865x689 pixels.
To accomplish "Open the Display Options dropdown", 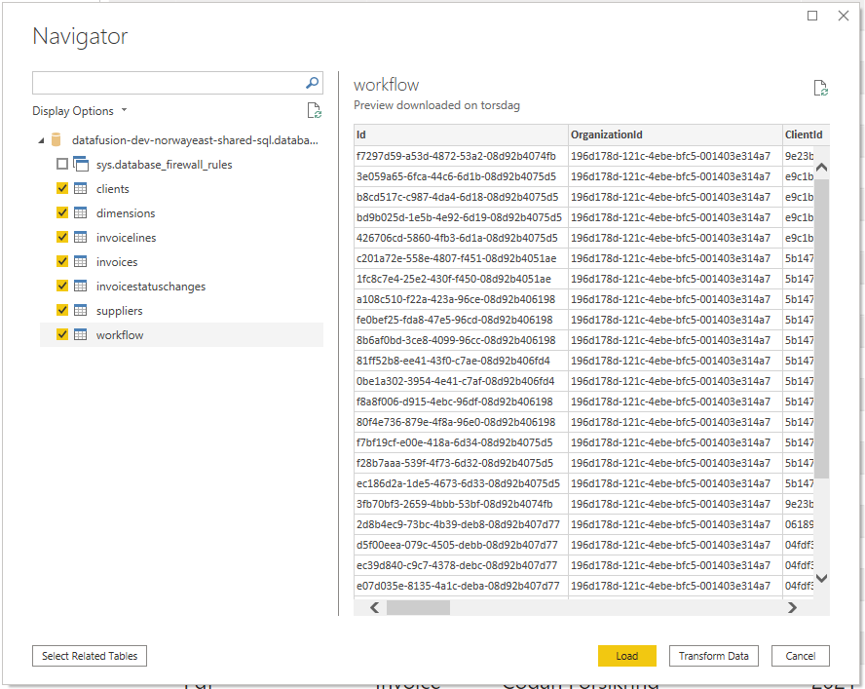I will pyautogui.click(x=79, y=111).
